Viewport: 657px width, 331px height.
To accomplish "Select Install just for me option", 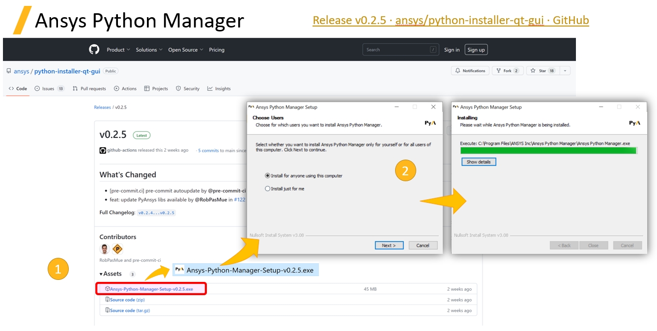I will click(268, 189).
